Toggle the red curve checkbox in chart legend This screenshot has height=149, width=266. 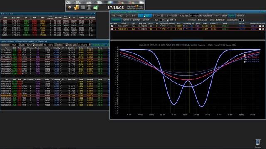click(x=244, y=57)
